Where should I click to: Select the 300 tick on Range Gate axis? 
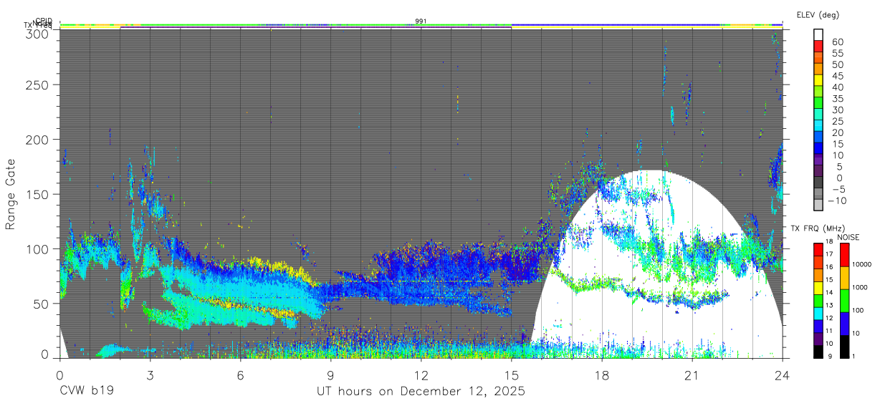(38, 34)
